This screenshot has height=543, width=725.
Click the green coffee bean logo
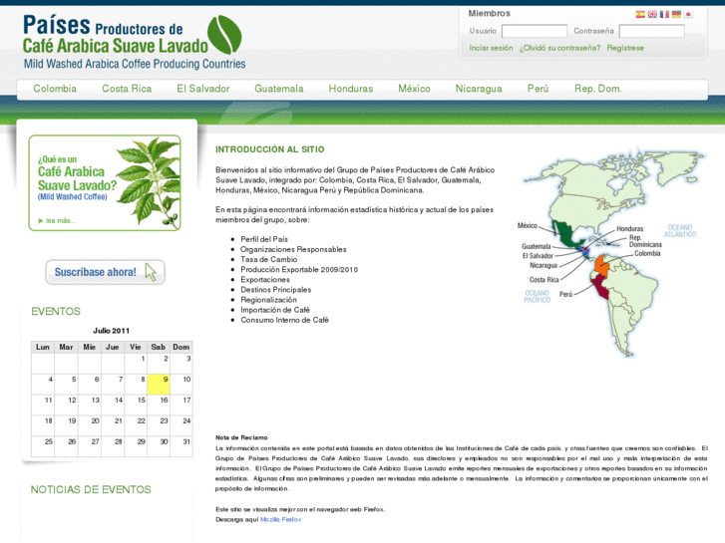[224, 35]
